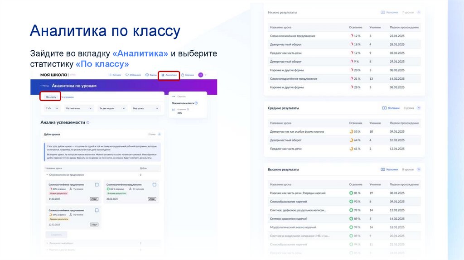Select Деепричастный оборот row dated 10.01.2025

tap(344, 140)
